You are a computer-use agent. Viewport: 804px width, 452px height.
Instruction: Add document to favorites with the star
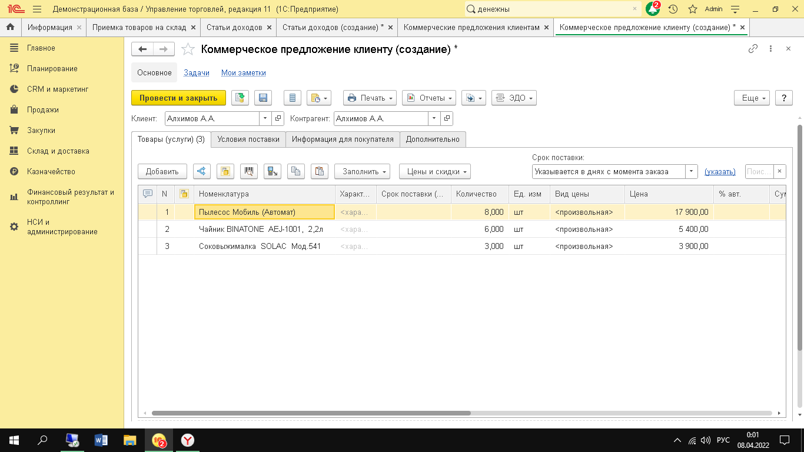[x=188, y=49]
